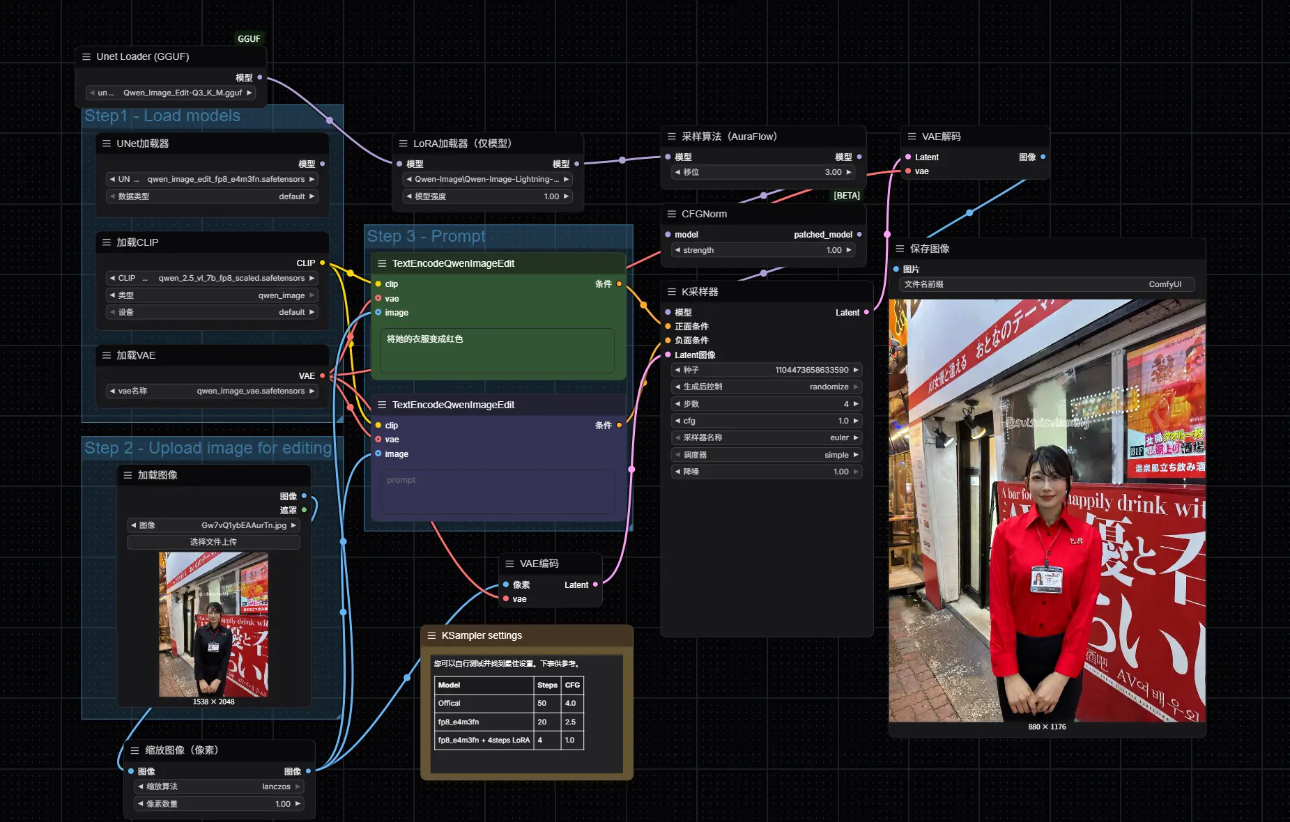The width and height of the screenshot is (1290, 822).
Task: Click the K采样器 node header icon
Action: point(672,292)
